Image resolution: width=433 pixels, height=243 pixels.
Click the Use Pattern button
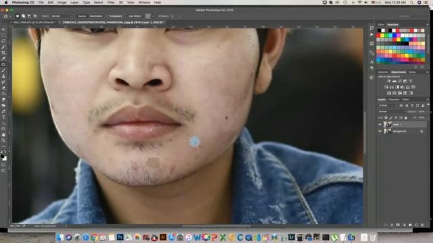(135, 16)
